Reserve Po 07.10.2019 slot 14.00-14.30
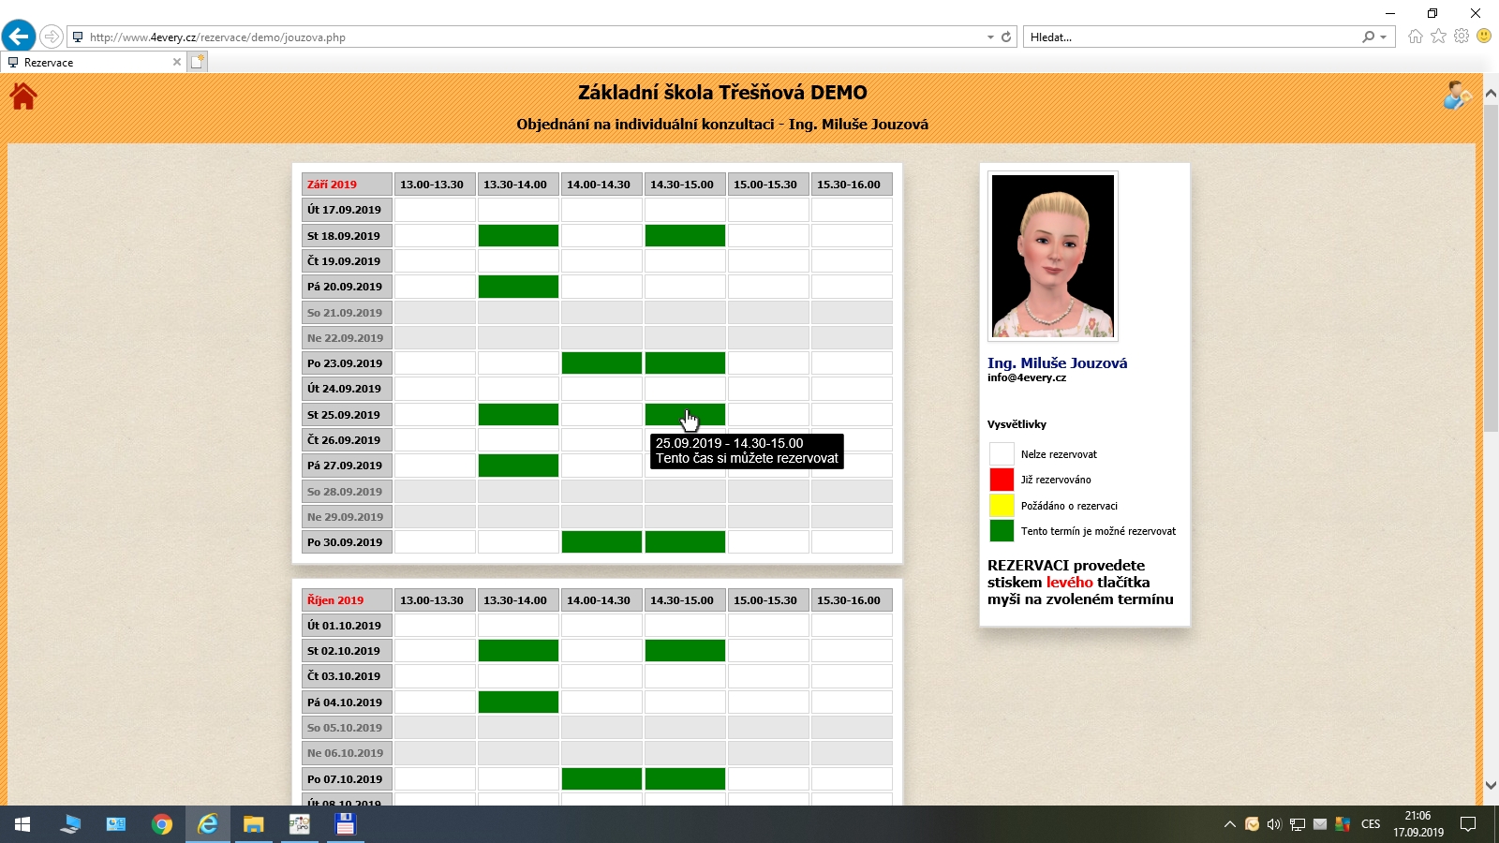The image size is (1499, 843). 601,778
